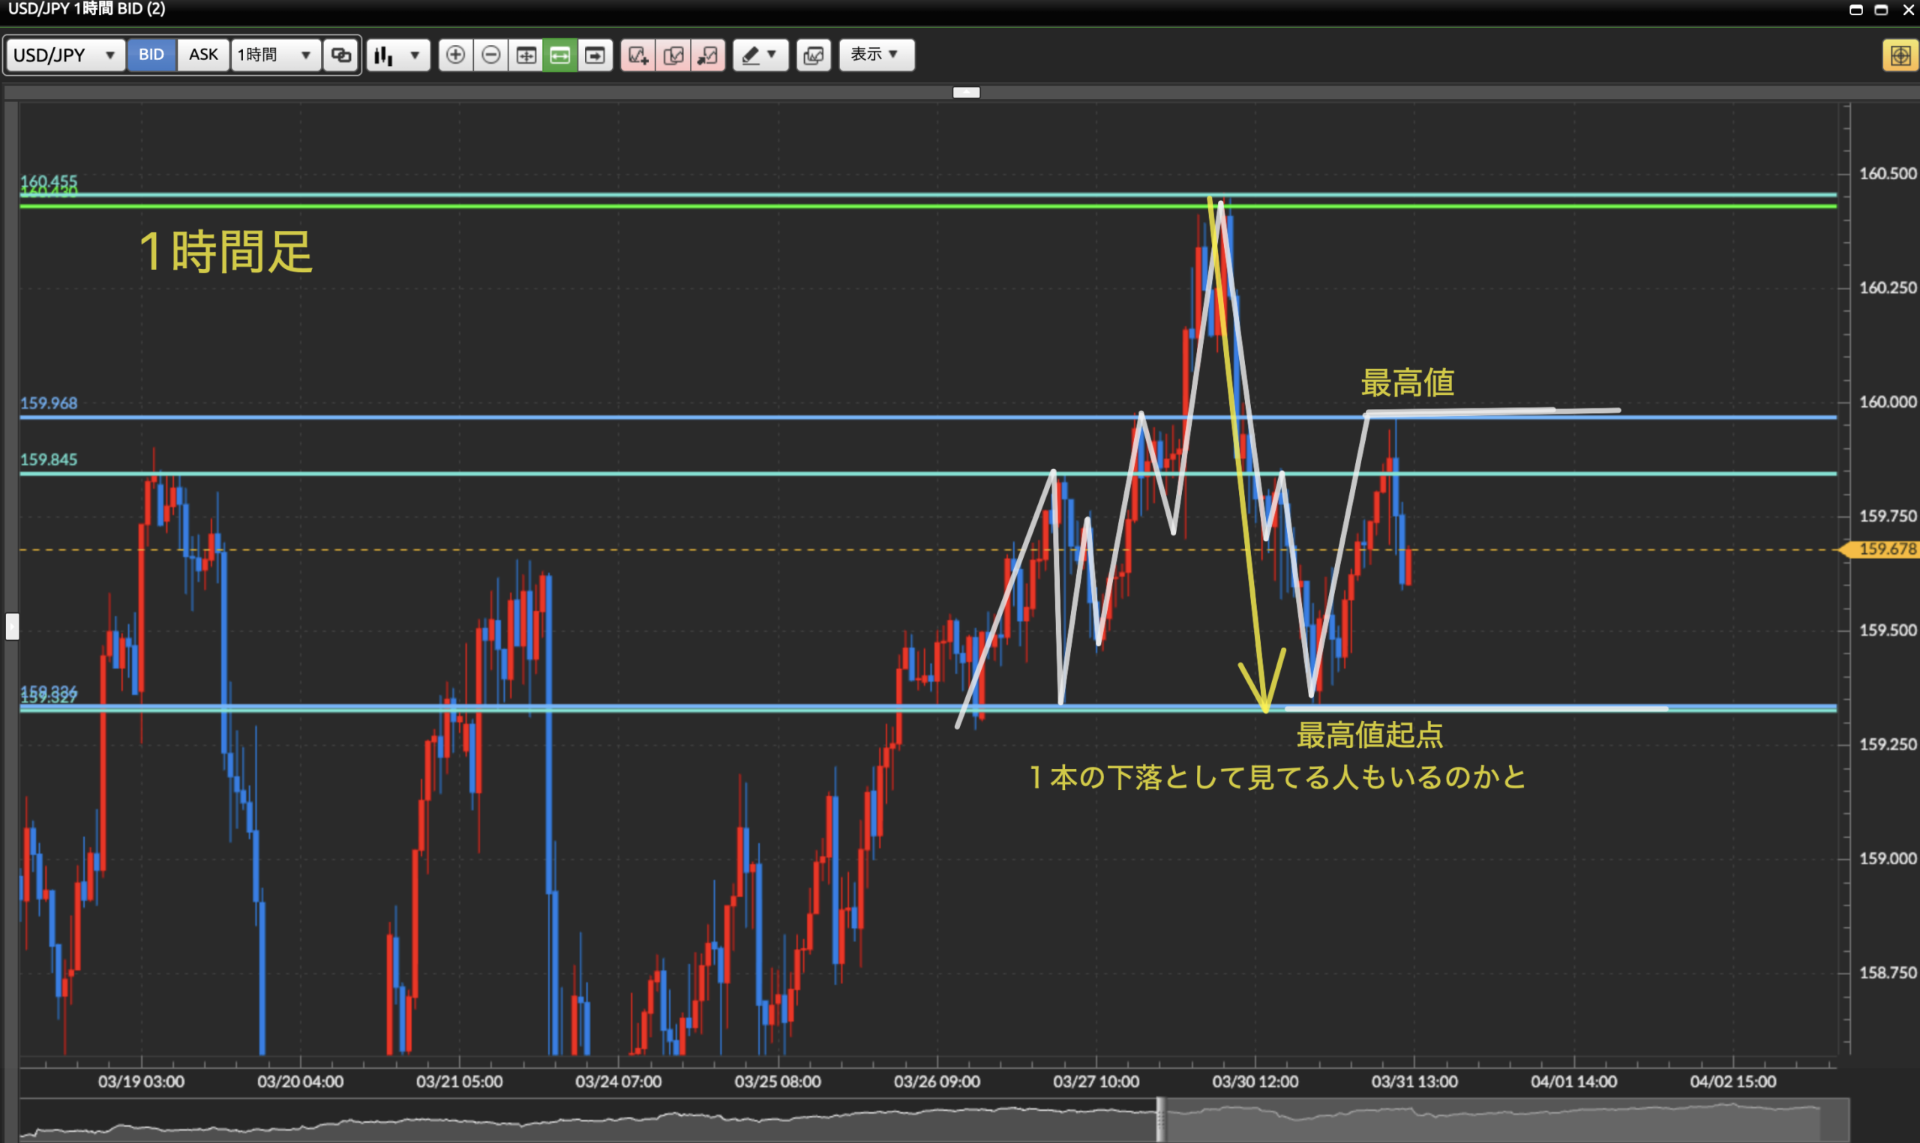Viewport: 1920px width, 1143px height.
Task: Click the top panel collapse handle
Action: click(966, 92)
